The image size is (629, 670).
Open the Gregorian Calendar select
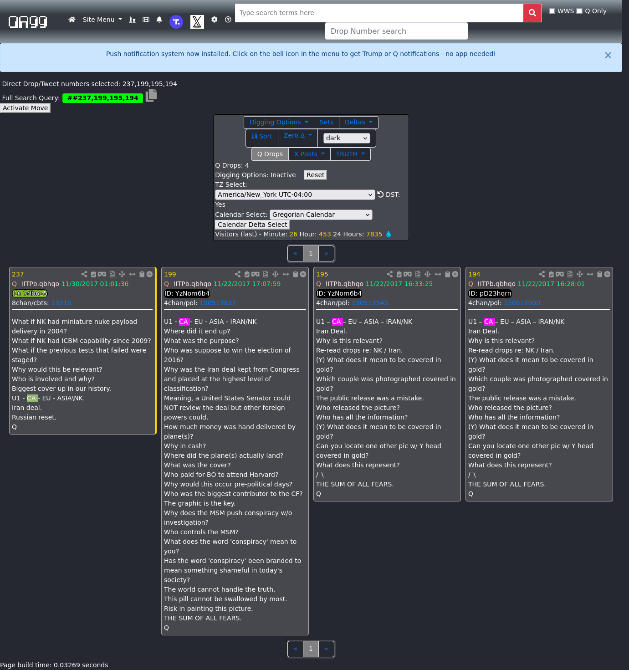tap(321, 215)
